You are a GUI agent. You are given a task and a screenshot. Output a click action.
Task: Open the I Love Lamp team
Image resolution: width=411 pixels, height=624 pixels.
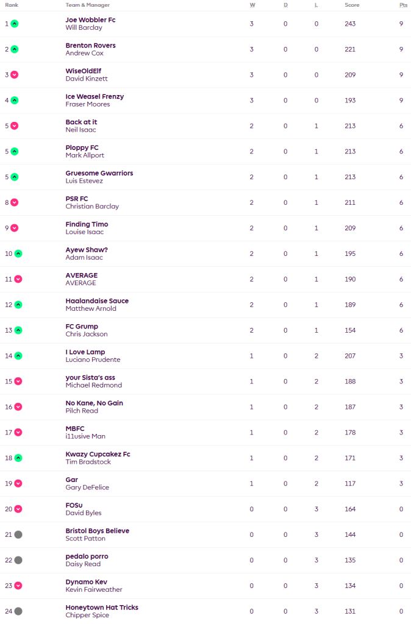(x=85, y=352)
